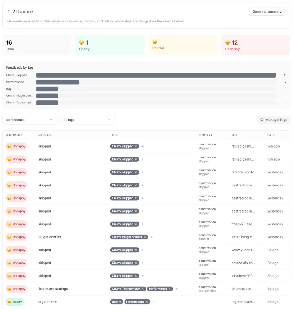Viewport: 294px width, 309px height.
Task: Add a tag to the localhost:100 row
Action: click(x=143, y=276)
